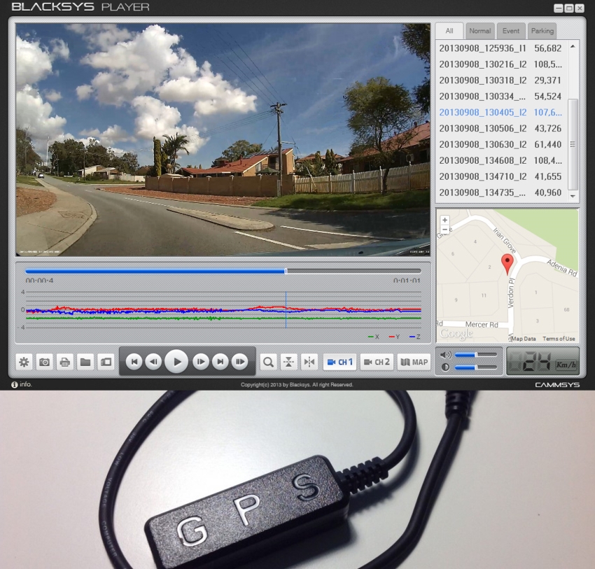Click the file list scroll up arrow
The image size is (595, 569).
pyautogui.click(x=573, y=46)
